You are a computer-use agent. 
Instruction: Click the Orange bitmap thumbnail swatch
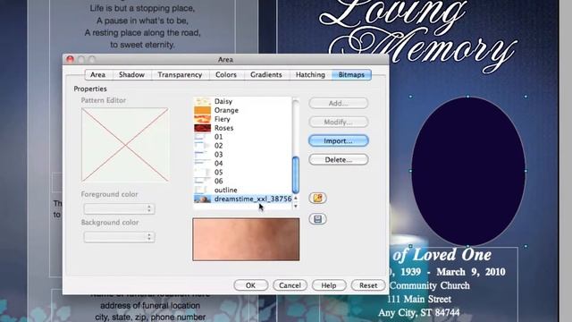click(x=203, y=110)
